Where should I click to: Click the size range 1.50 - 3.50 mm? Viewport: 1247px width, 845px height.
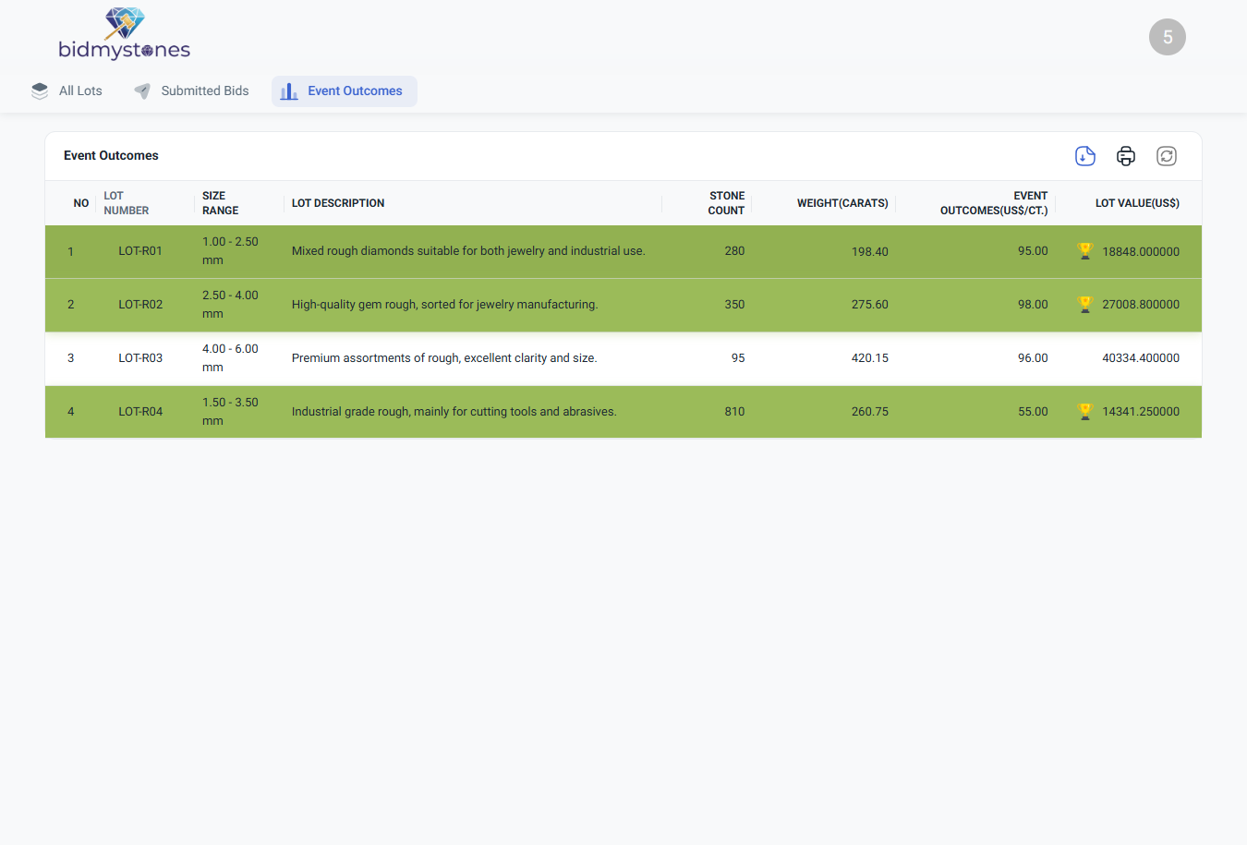point(230,412)
